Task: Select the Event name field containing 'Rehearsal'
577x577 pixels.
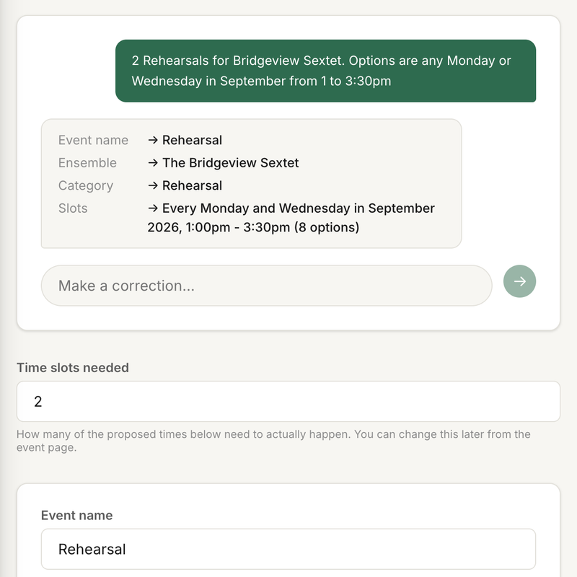Action: [x=288, y=549]
